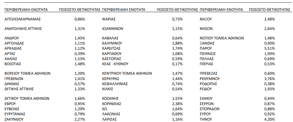Image resolution: width=293 pixels, height=122 pixels.
Task: Click the ΑΝΑΤΟΛΙΚΗΣ ΑΤΤΙΚΗΣ entry
Action: point(23,29)
